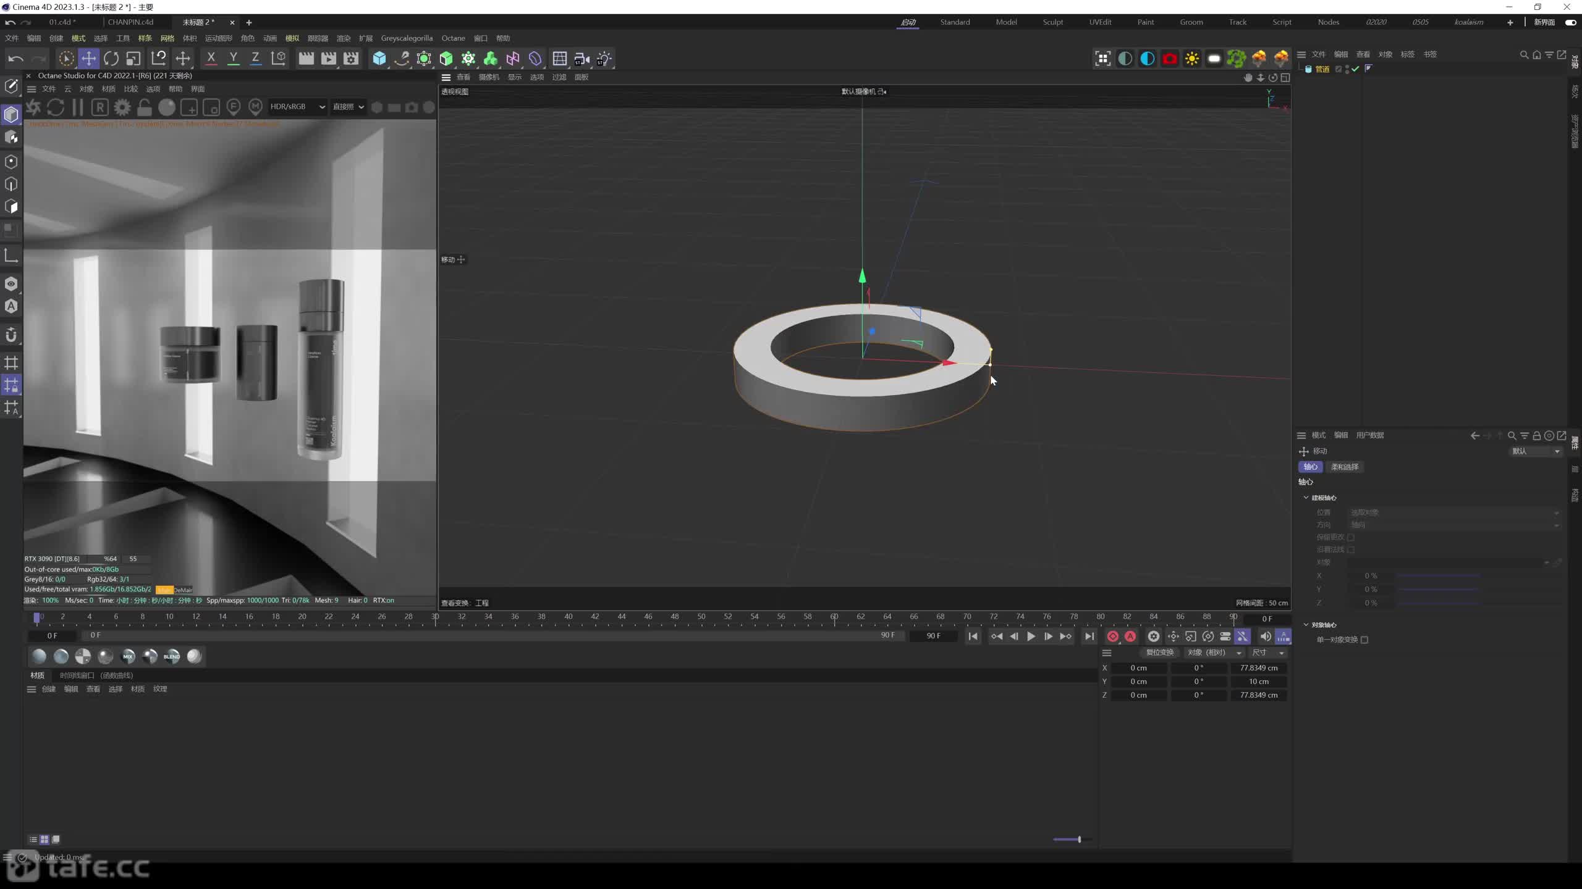Screen dimensions: 1582x889
Task: Click the purple deformer icon
Action: tap(535, 59)
